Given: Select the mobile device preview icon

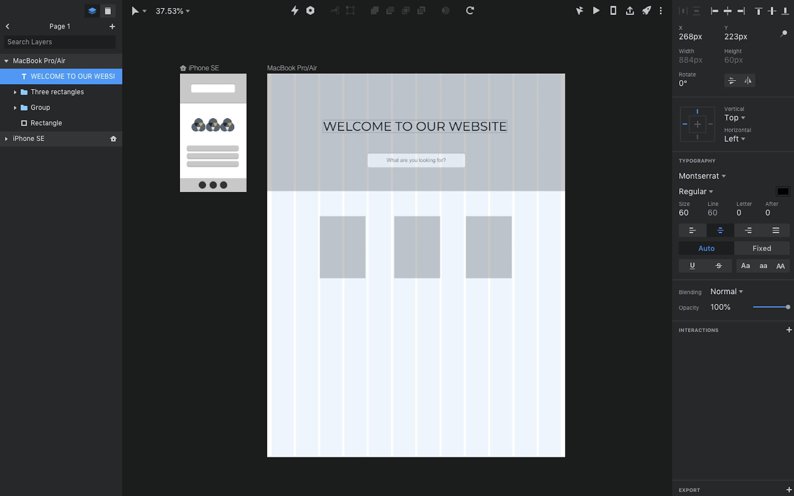Looking at the screenshot, I should (613, 11).
